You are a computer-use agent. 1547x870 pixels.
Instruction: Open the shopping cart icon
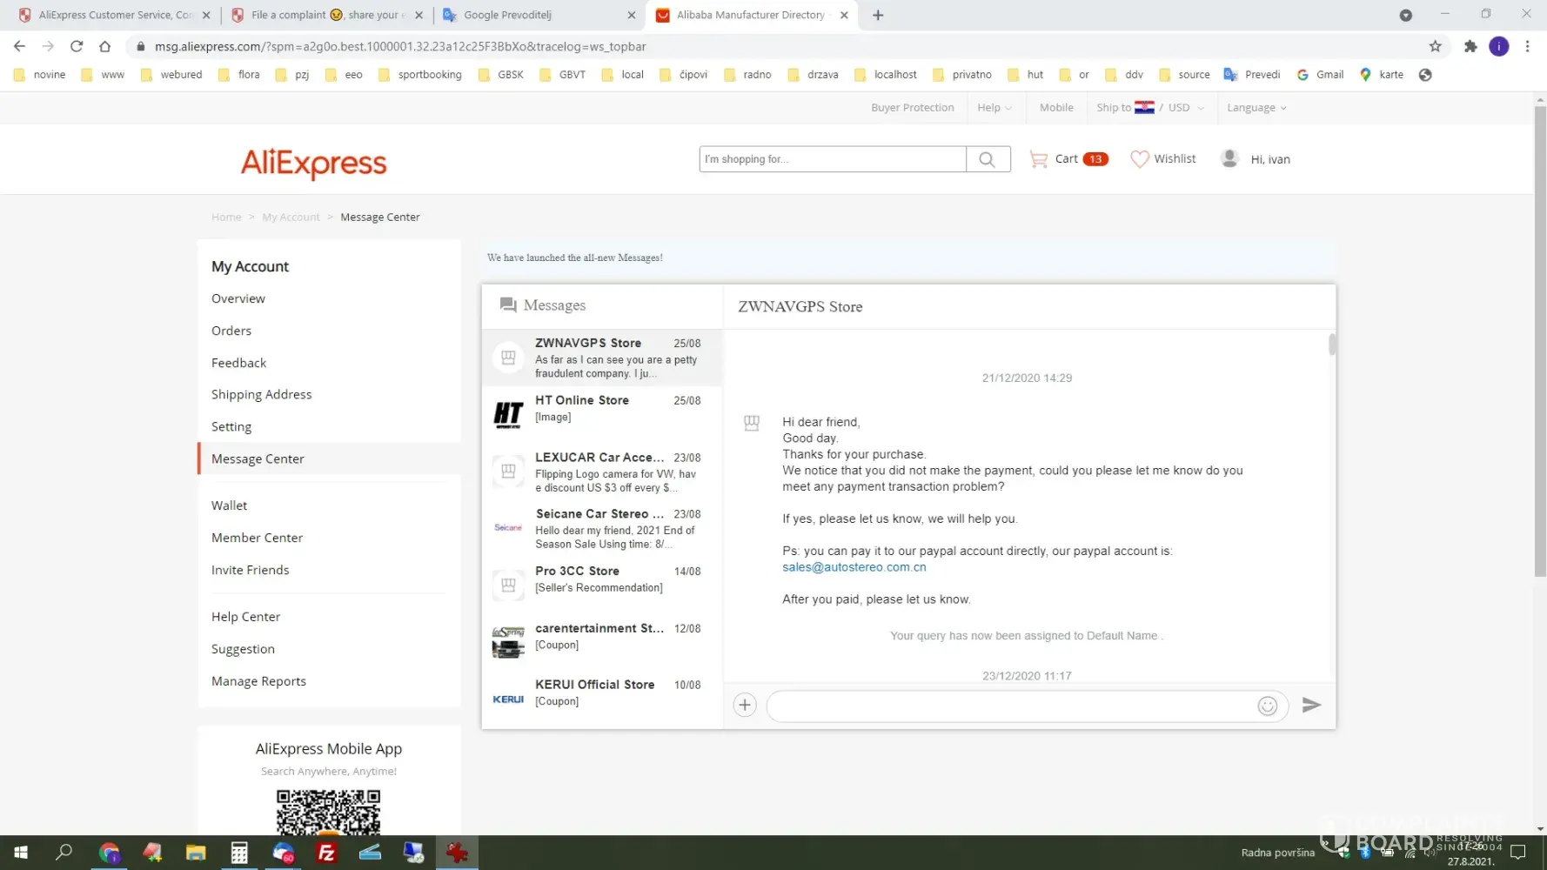pyautogui.click(x=1038, y=159)
